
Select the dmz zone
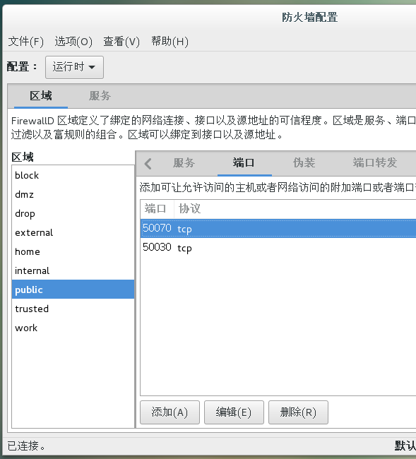(x=73, y=194)
